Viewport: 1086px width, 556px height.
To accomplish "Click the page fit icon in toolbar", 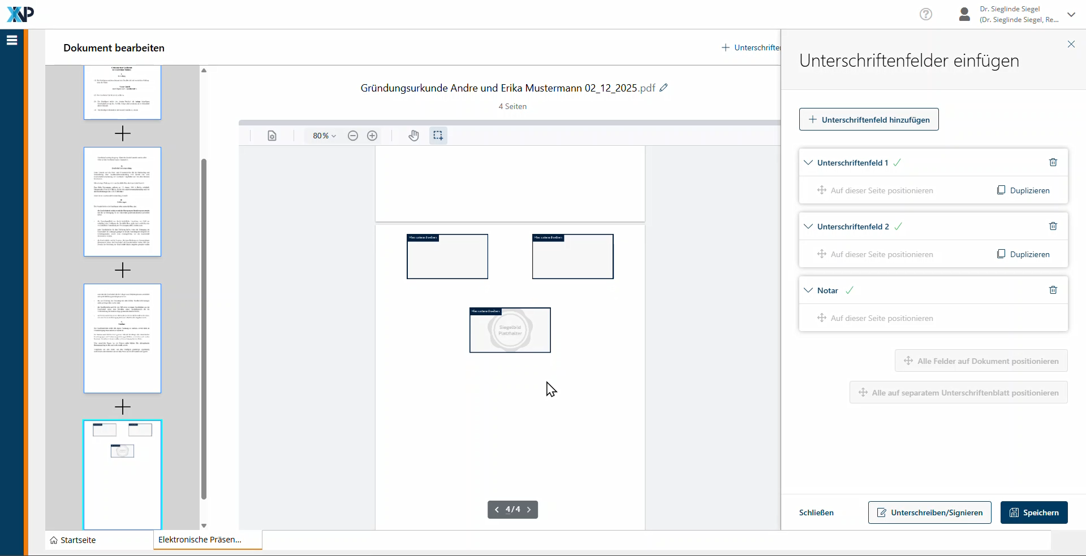I will pos(272,136).
